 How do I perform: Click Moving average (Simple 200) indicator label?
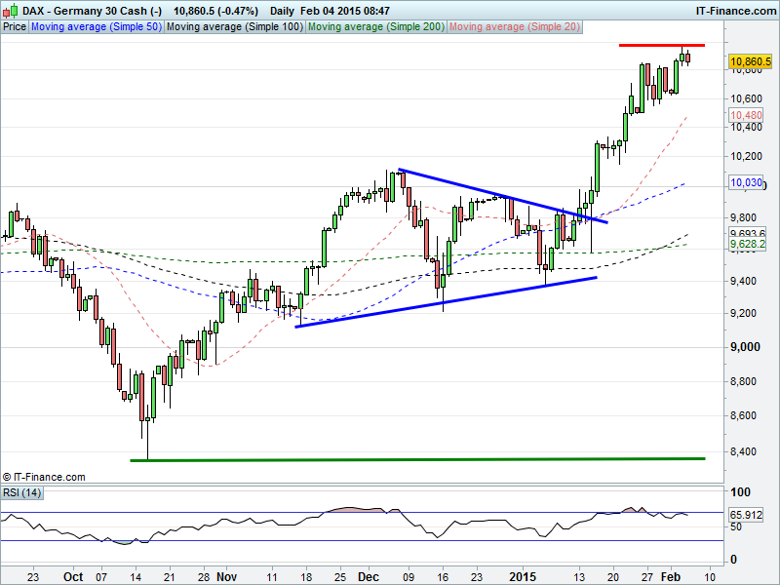click(x=374, y=27)
